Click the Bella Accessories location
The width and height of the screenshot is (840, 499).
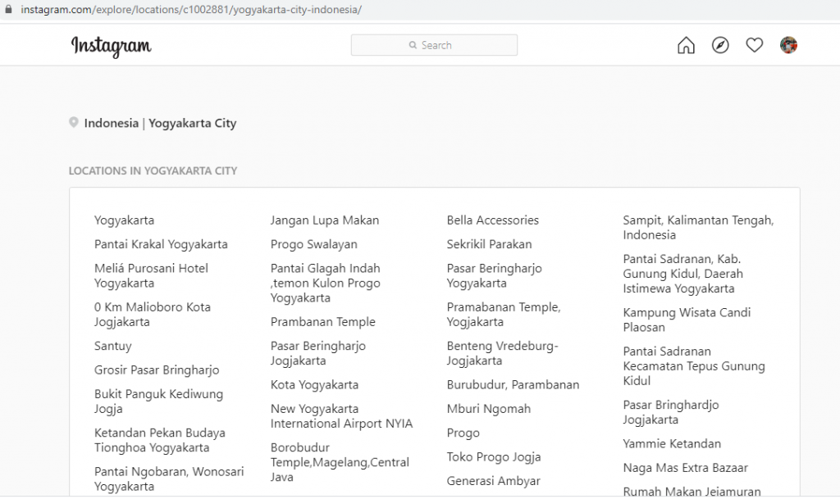pyautogui.click(x=493, y=220)
